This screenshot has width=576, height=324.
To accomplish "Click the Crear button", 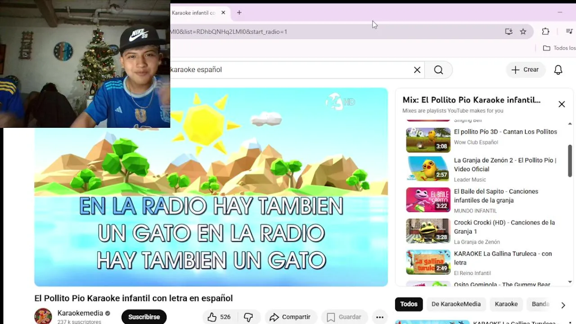I will pyautogui.click(x=525, y=70).
